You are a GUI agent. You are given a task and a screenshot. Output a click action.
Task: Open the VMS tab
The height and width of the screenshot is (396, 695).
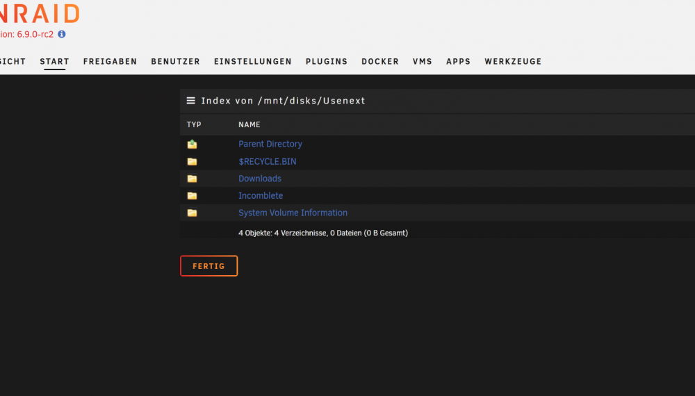423,62
